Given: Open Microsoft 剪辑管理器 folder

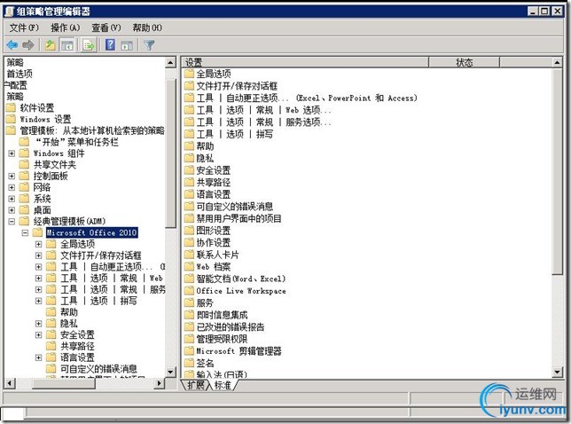Looking at the screenshot, I should pos(239,351).
